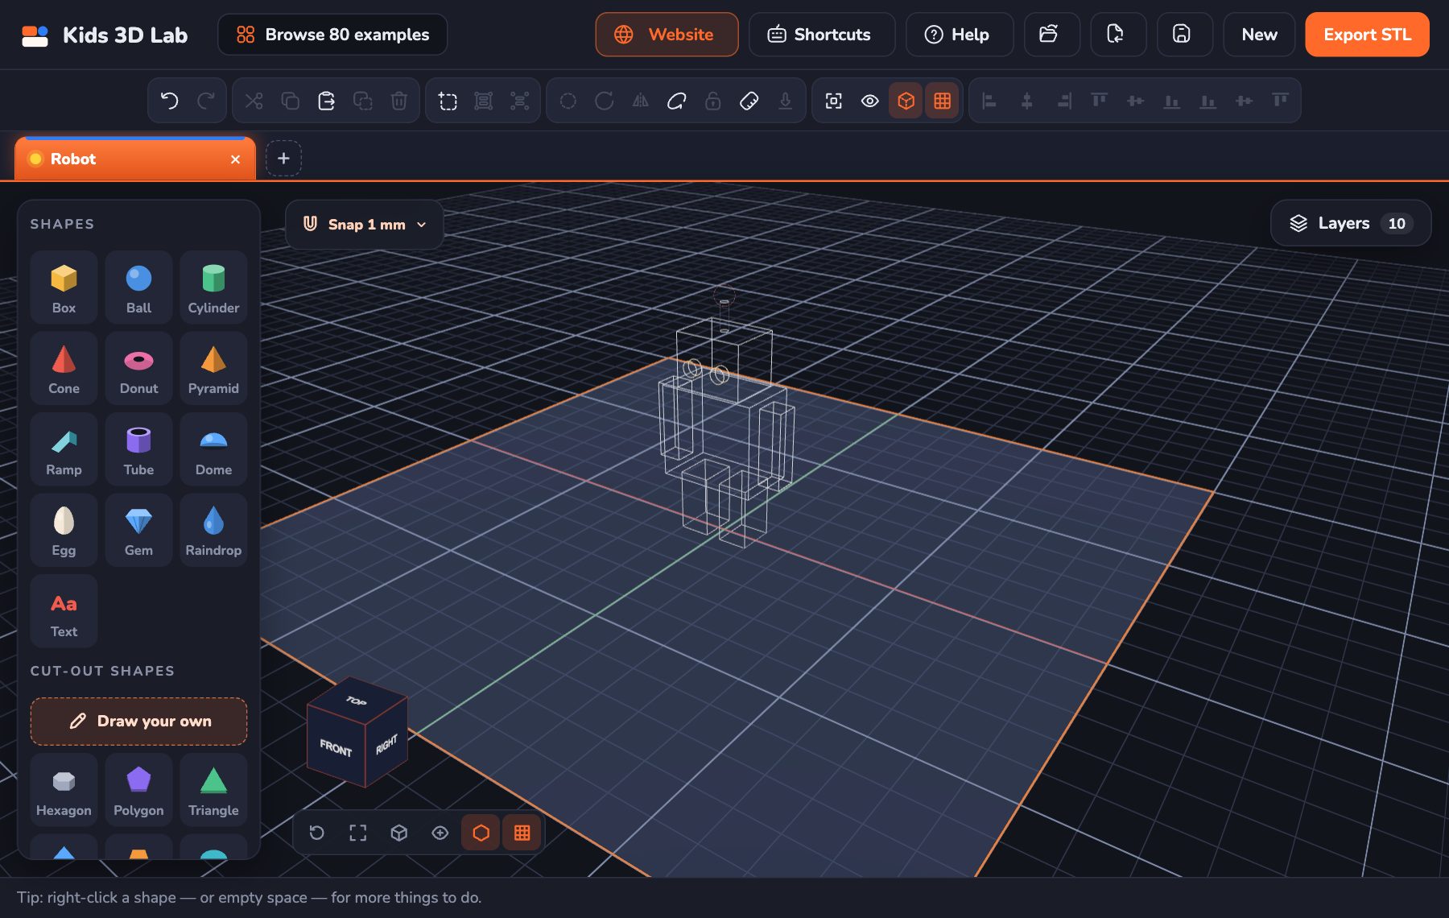Click the align left edges icon

coord(990,101)
